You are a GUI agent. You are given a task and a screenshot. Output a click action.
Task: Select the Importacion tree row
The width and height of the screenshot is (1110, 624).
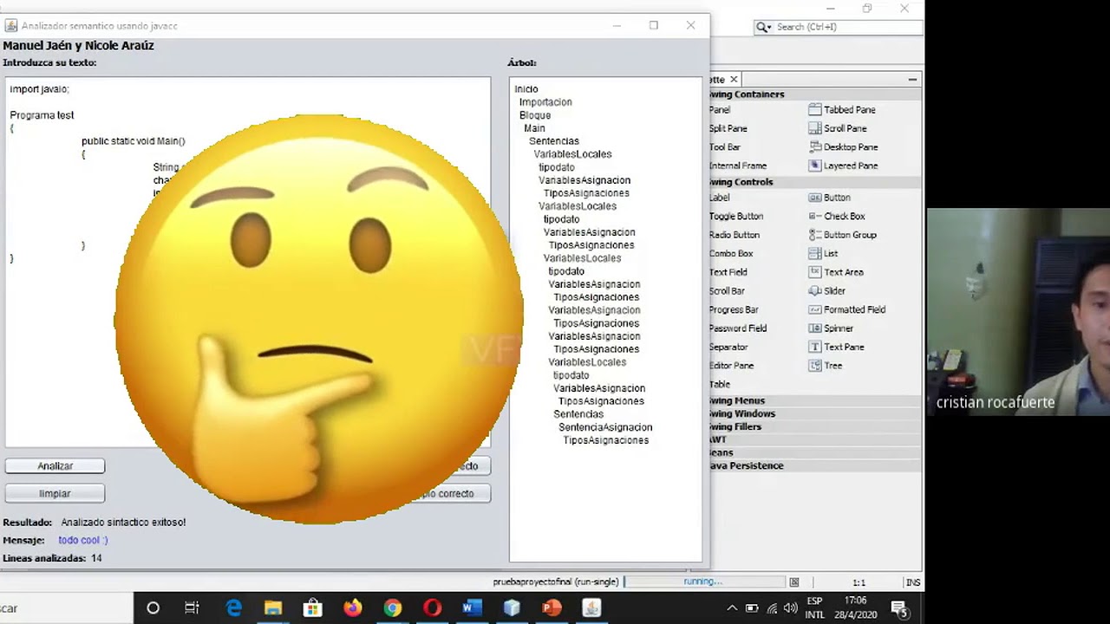(545, 102)
